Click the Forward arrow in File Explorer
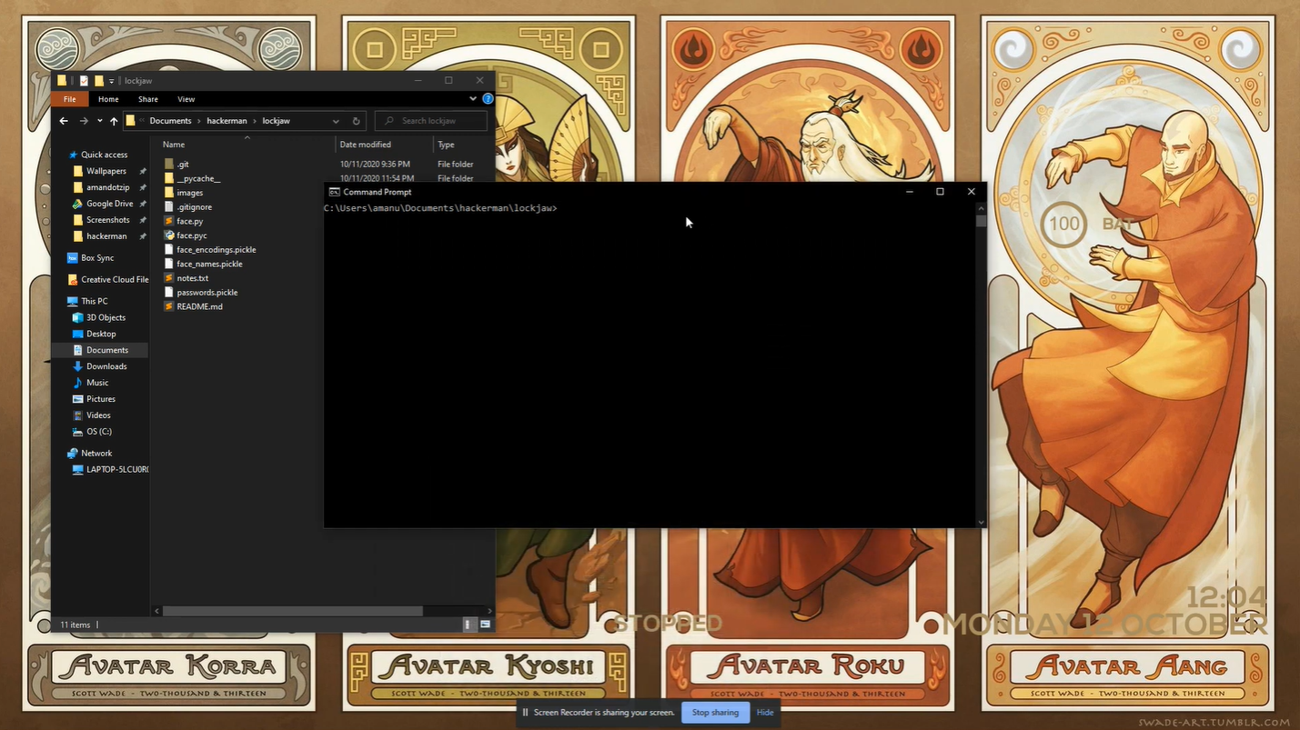This screenshot has width=1300, height=730. point(84,121)
